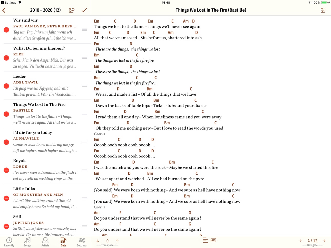Open the Artists tab

(x=45, y=242)
